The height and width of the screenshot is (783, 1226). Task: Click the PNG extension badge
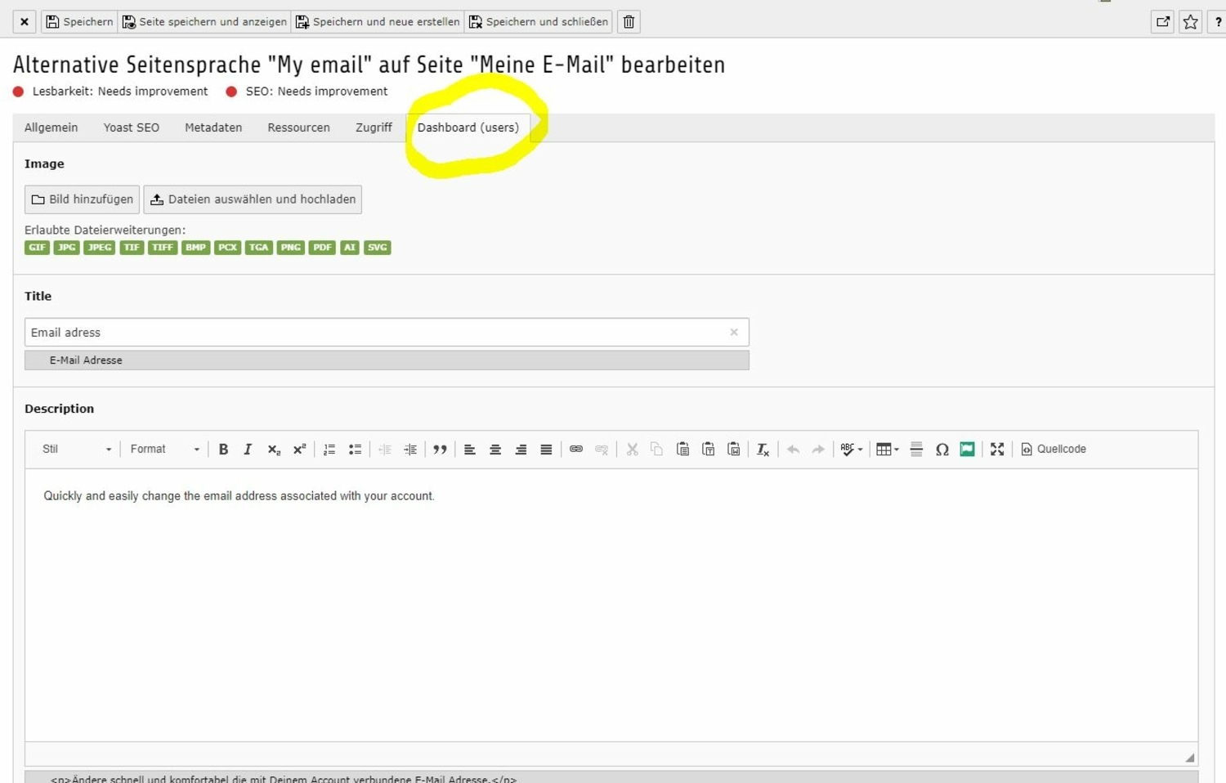[x=291, y=248]
